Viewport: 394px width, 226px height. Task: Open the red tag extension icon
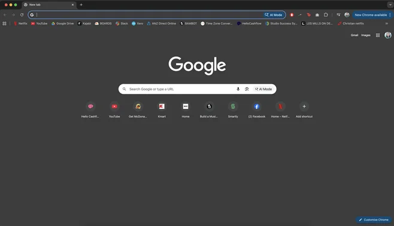(309, 15)
